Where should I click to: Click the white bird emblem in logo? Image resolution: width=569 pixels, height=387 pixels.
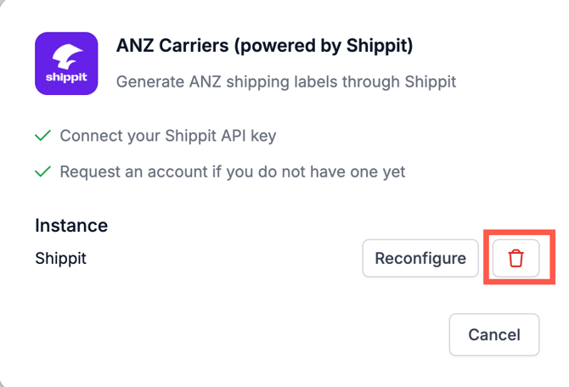(67, 56)
